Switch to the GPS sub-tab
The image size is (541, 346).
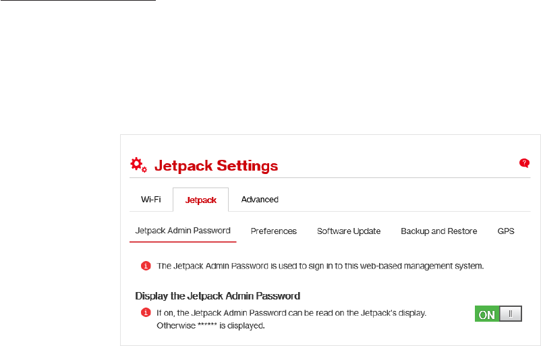point(506,231)
